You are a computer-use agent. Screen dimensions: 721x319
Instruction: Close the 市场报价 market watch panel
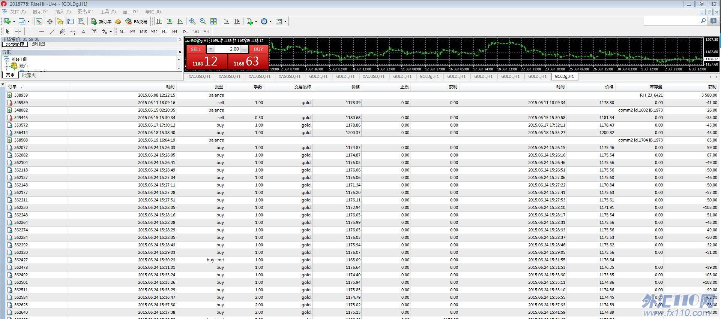coord(180,39)
